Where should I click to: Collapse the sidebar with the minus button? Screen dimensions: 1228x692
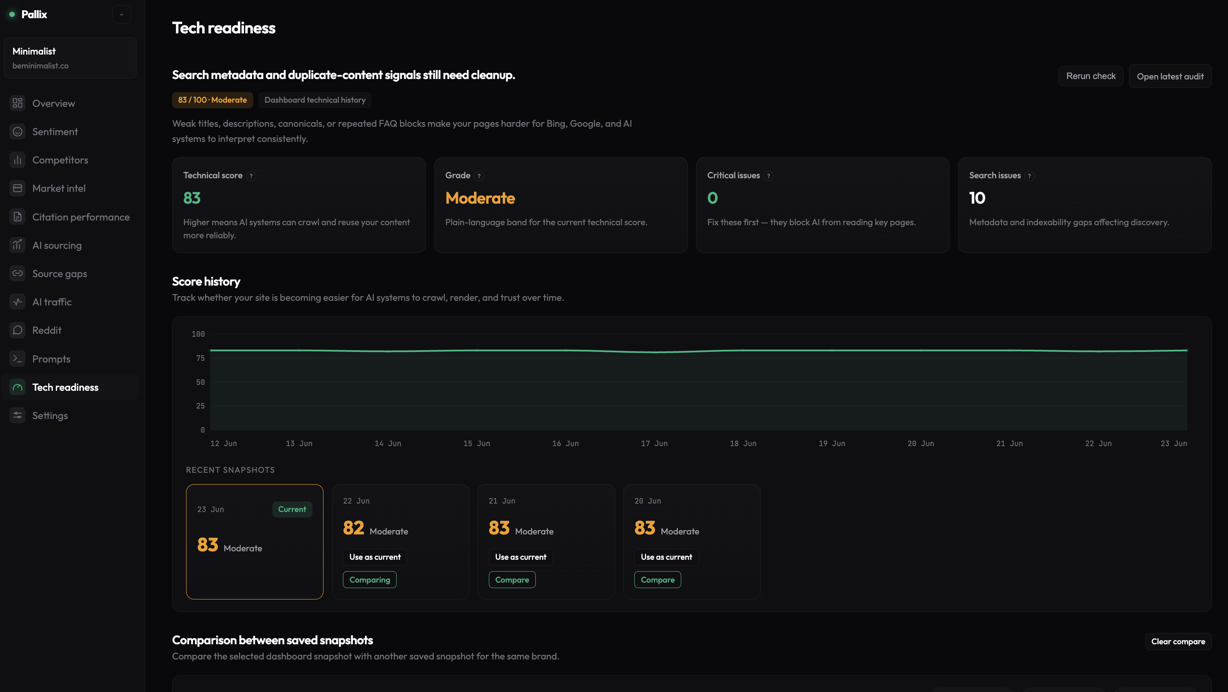pyautogui.click(x=121, y=14)
